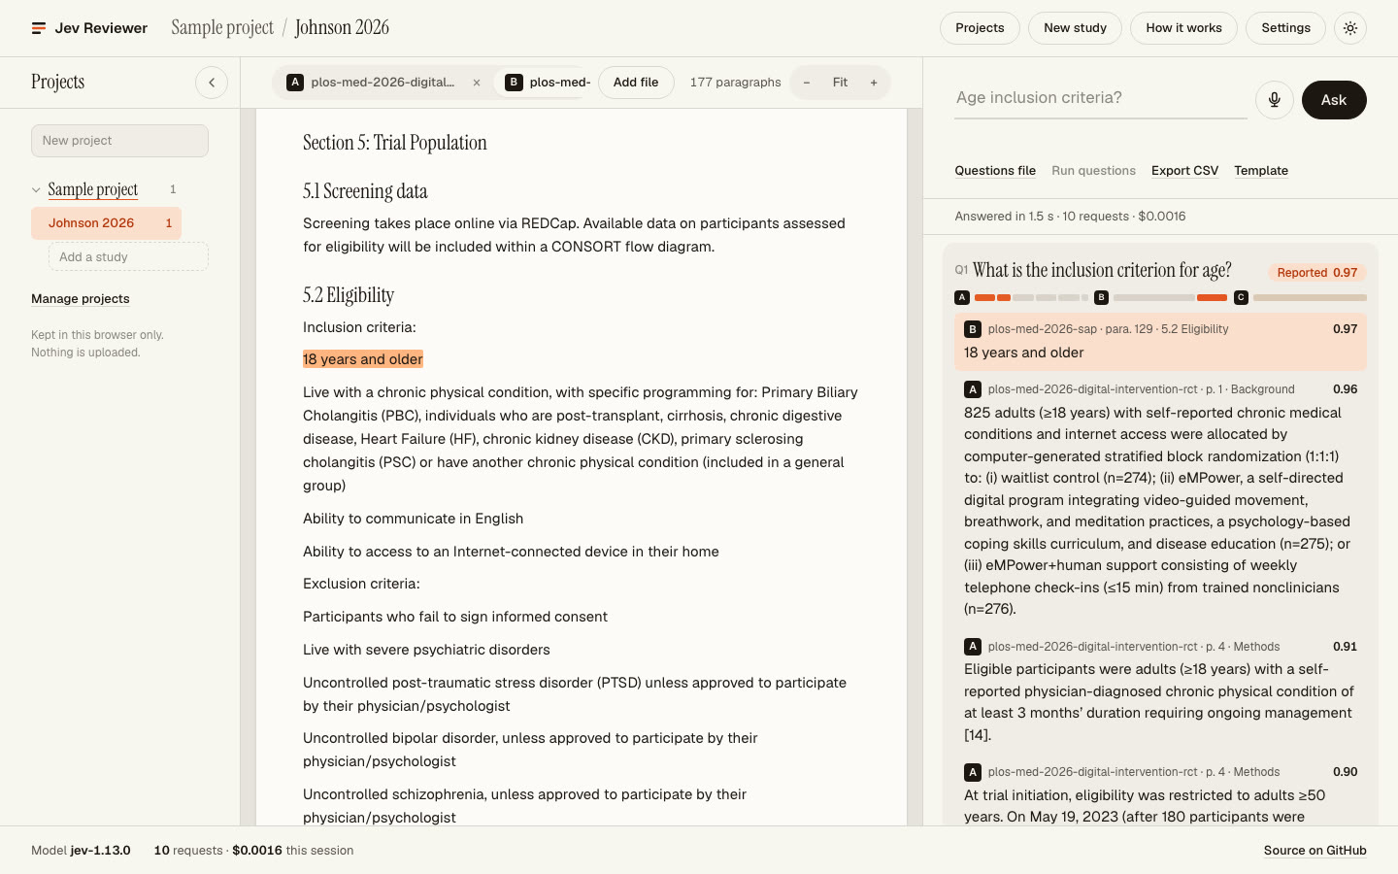Select the 18 years and older answer card

click(1160, 342)
